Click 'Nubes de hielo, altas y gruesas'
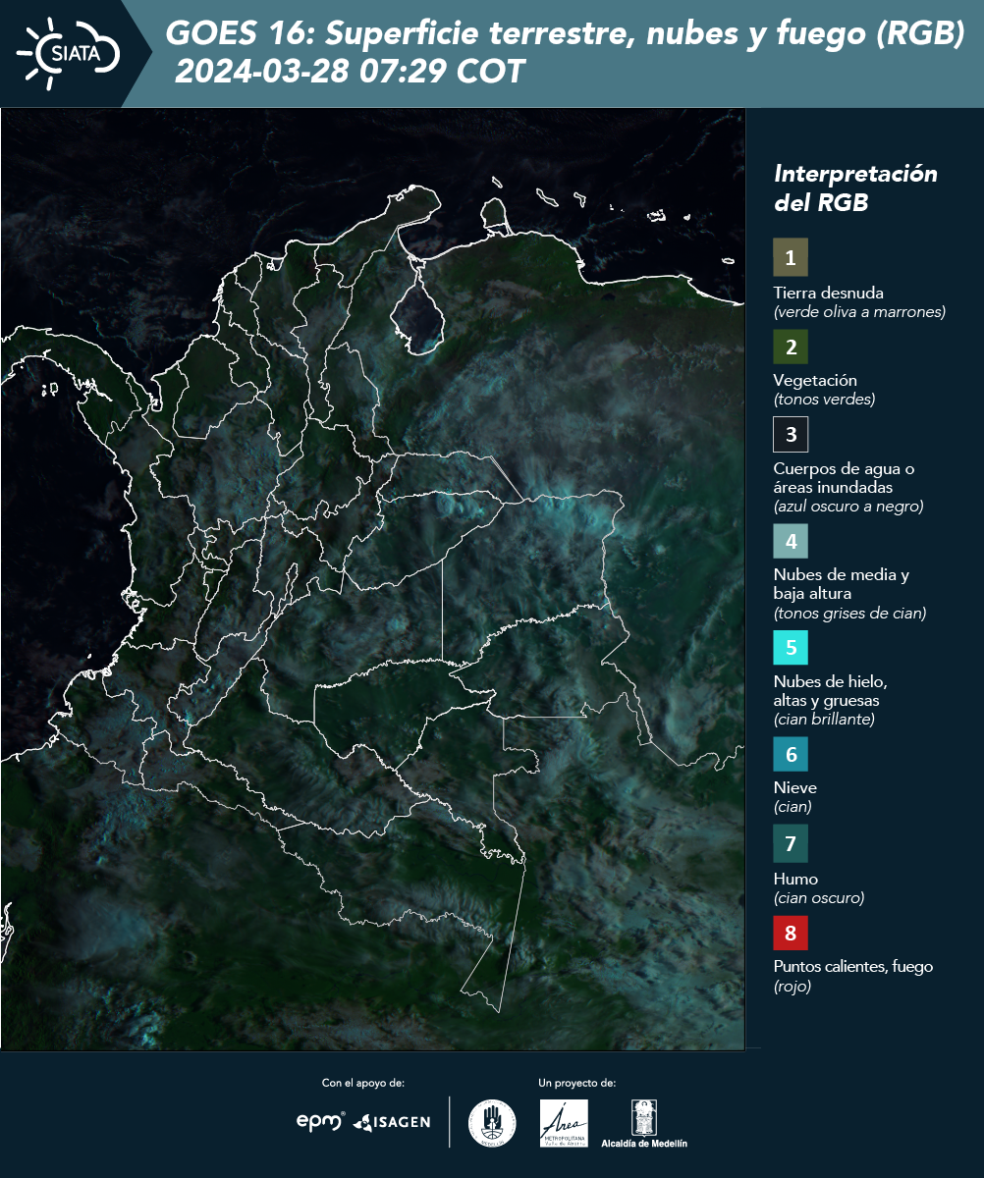 click(831, 691)
